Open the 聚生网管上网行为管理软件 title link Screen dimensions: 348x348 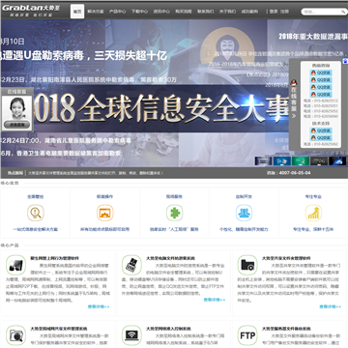(x=55, y=258)
